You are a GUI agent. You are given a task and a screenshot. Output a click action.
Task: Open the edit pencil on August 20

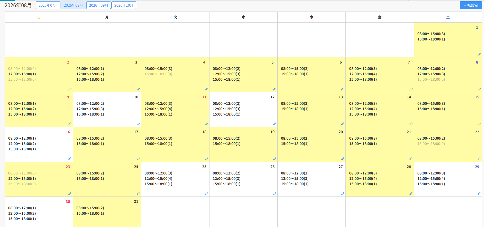342,159
